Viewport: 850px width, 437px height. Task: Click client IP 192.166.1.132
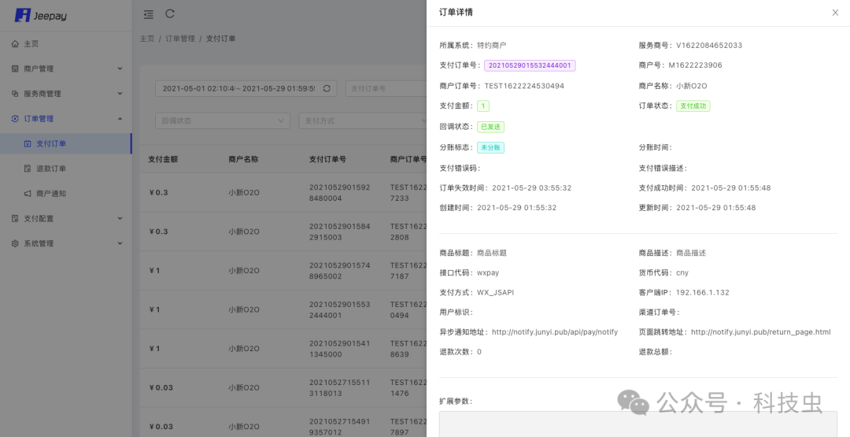tap(703, 292)
